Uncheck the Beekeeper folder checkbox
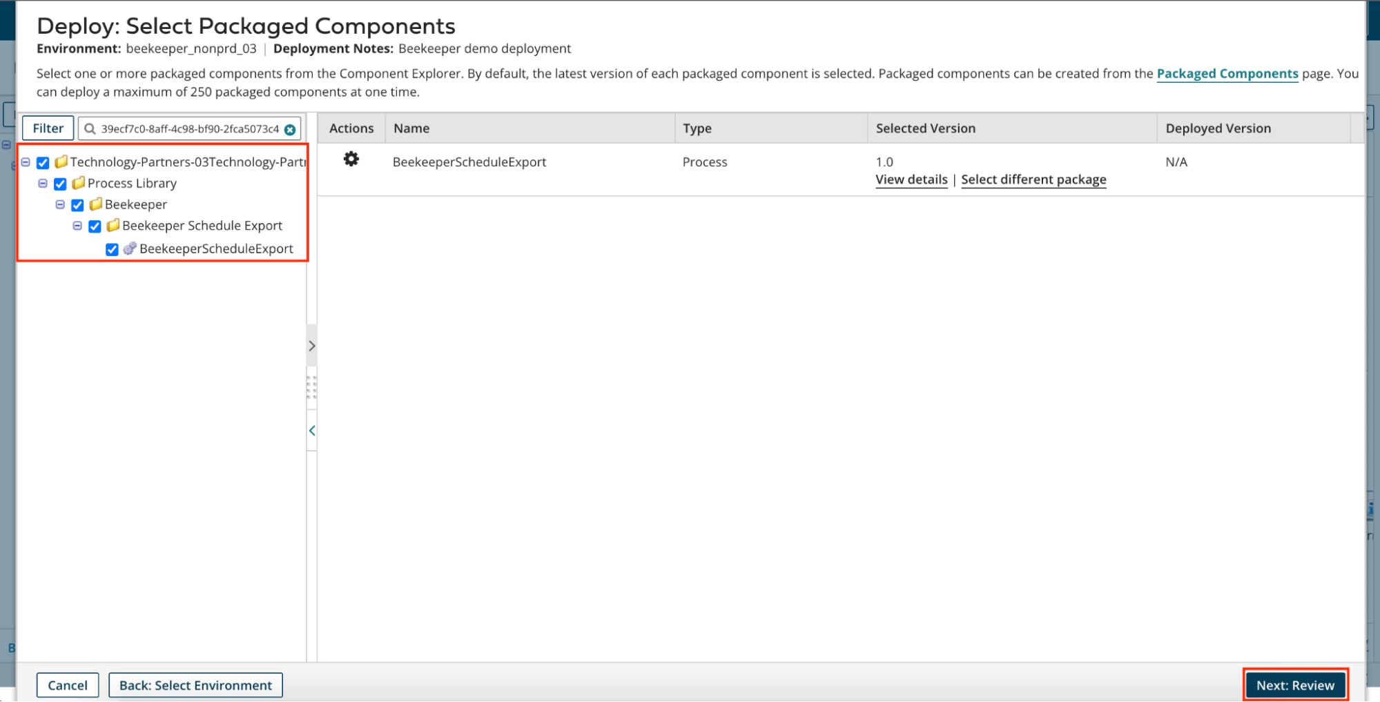The height and width of the screenshot is (702, 1380). pyautogui.click(x=77, y=205)
